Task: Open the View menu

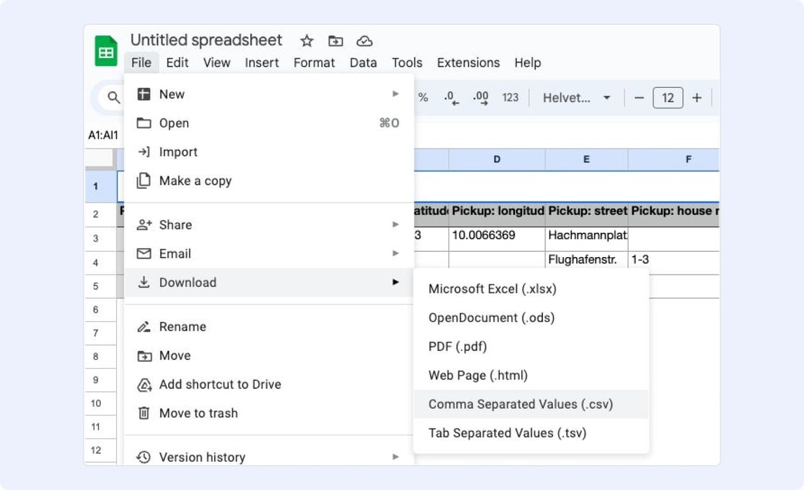Action: pos(217,63)
